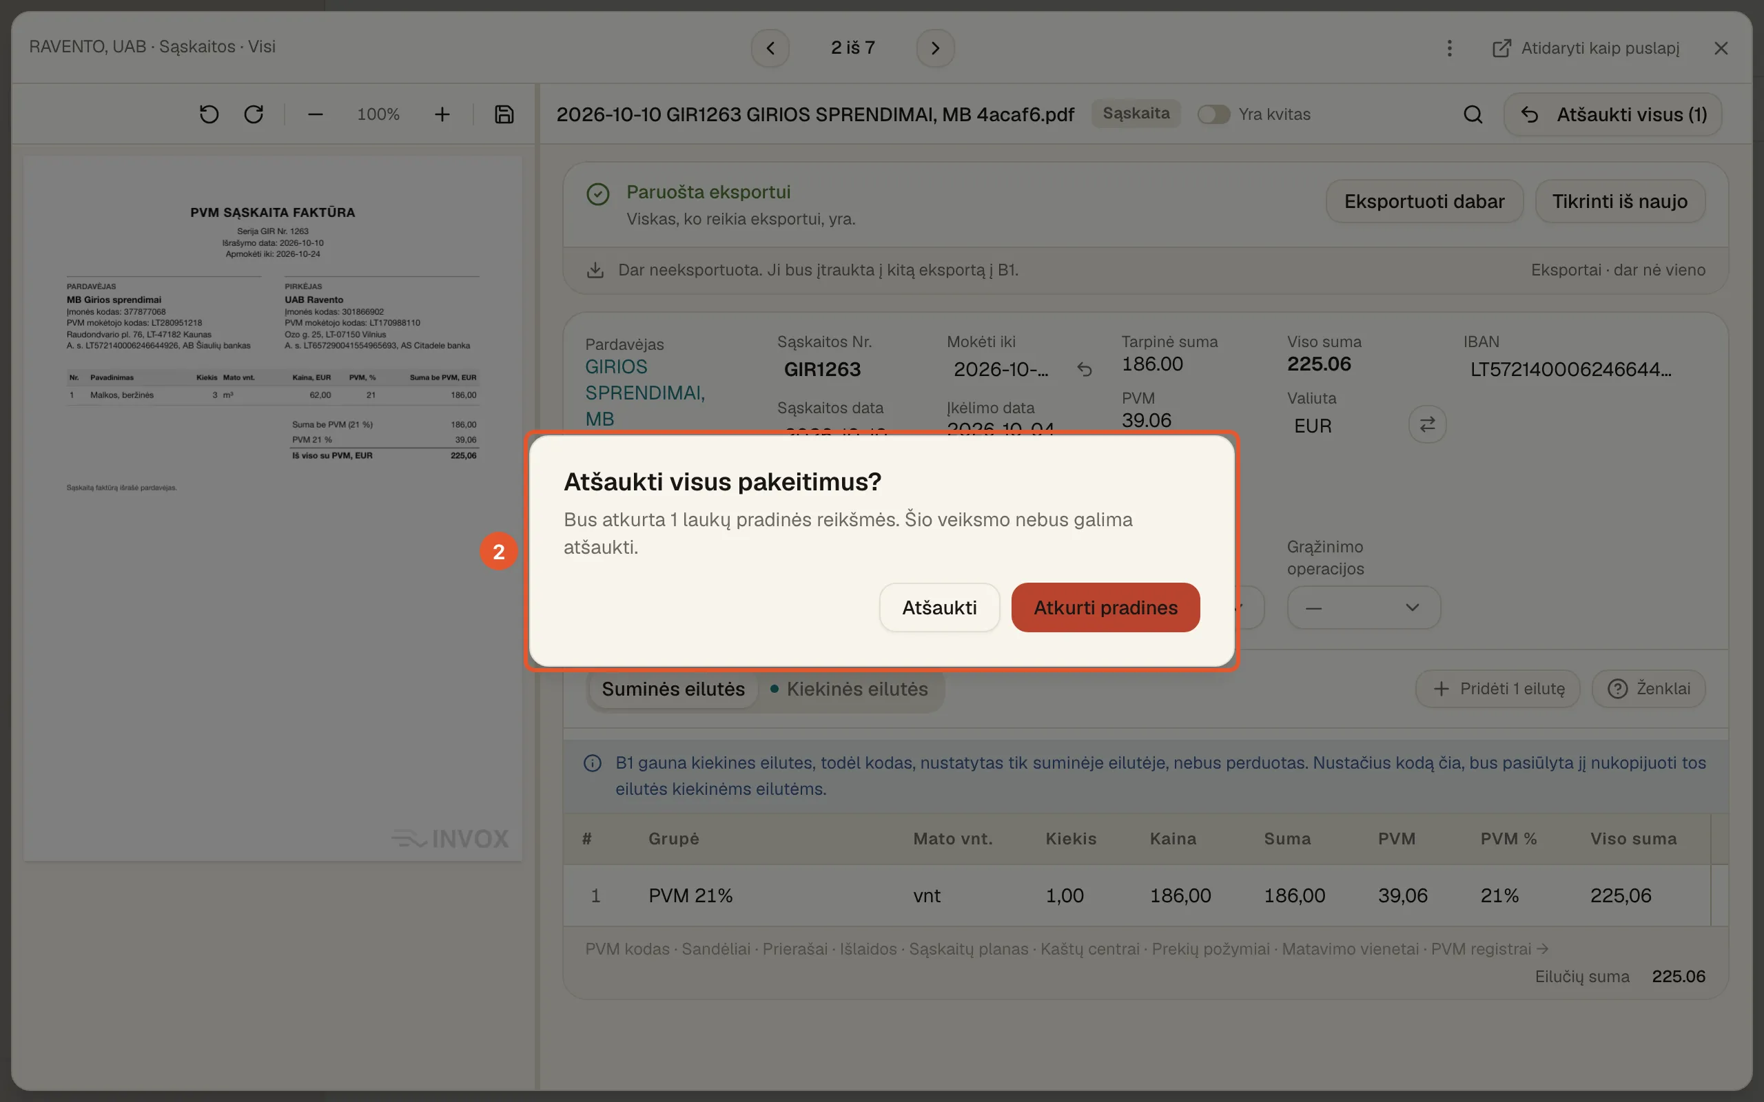The height and width of the screenshot is (1102, 1764).
Task: Rotate PDF counter-clockwise icon
Action: (x=209, y=114)
